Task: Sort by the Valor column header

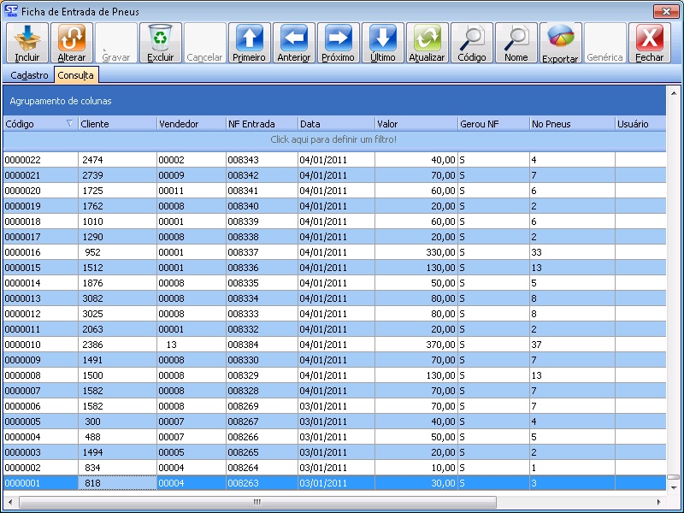Action: click(416, 124)
